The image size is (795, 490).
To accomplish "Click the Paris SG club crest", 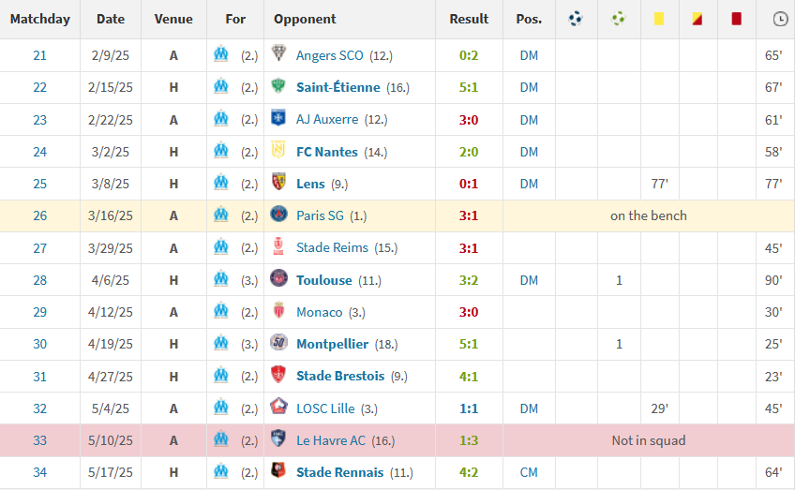I will click(278, 215).
